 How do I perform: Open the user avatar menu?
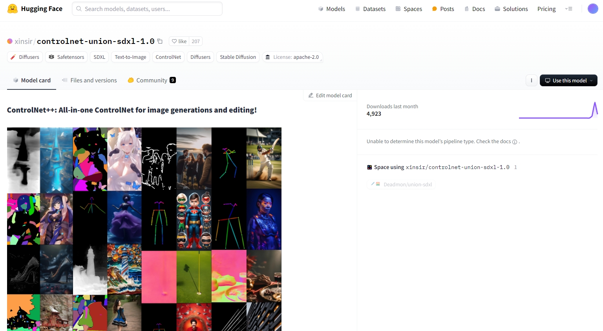pyautogui.click(x=593, y=9)
